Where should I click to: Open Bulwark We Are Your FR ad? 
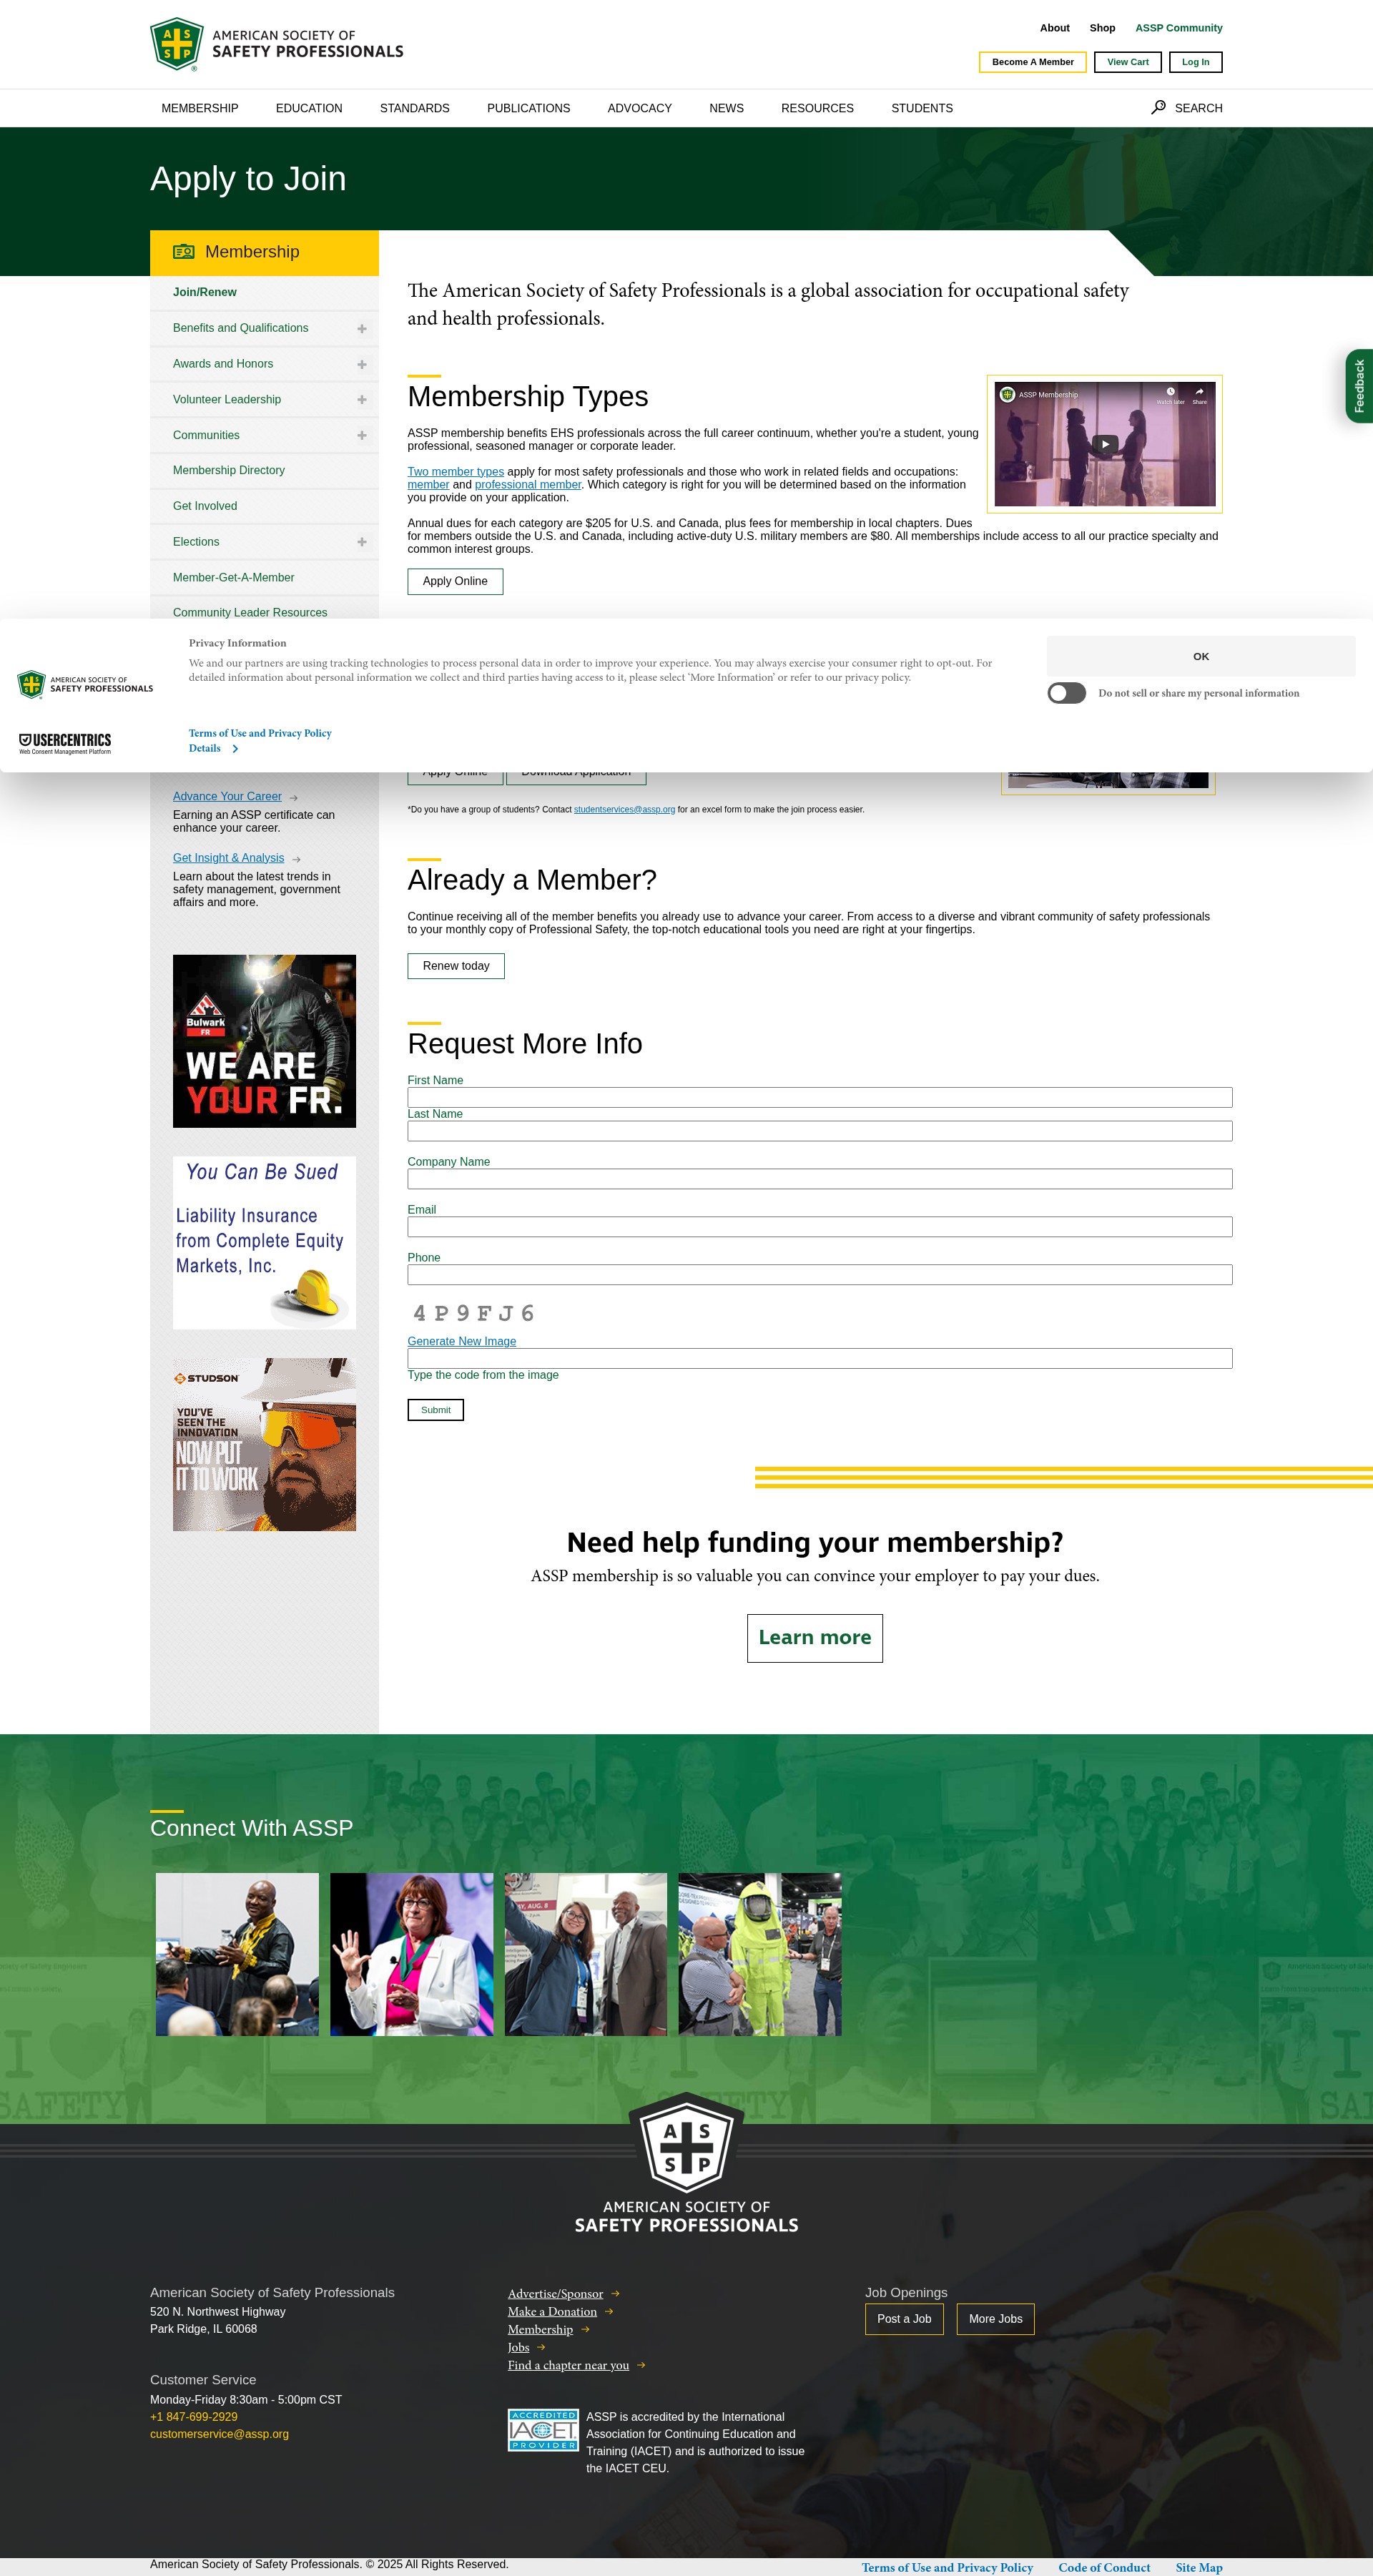(264, 1041)
